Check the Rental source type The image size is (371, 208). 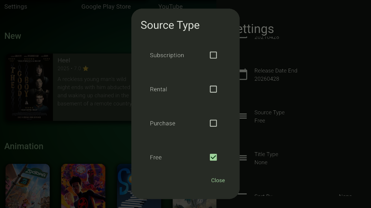click(213, 89)
